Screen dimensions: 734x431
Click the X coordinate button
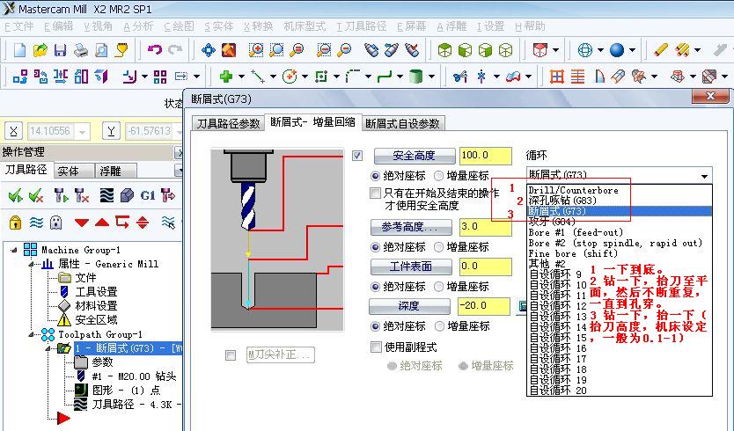pyautogui.click(x=13, y=132)
